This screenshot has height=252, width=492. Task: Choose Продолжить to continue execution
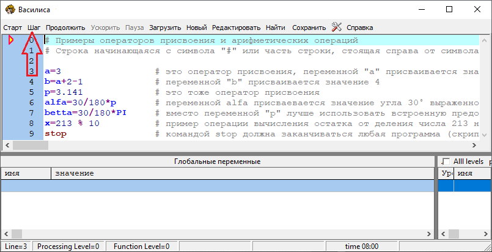65,28
